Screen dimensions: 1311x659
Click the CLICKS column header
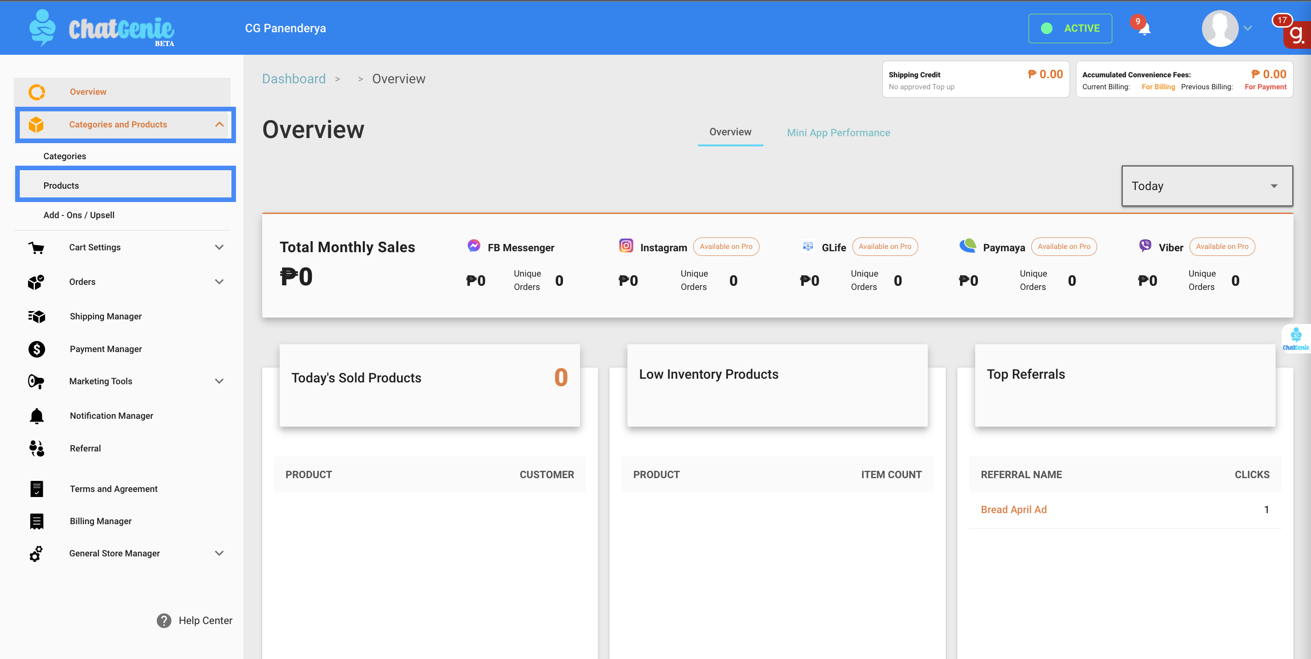pyautogui.click(x=1252, y=474)
